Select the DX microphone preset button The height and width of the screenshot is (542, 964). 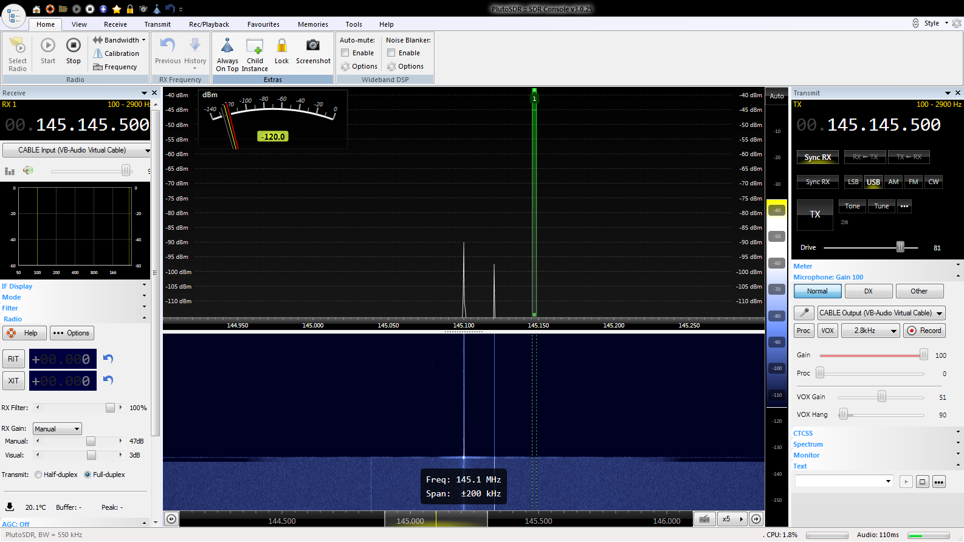[x=868, y=291]
